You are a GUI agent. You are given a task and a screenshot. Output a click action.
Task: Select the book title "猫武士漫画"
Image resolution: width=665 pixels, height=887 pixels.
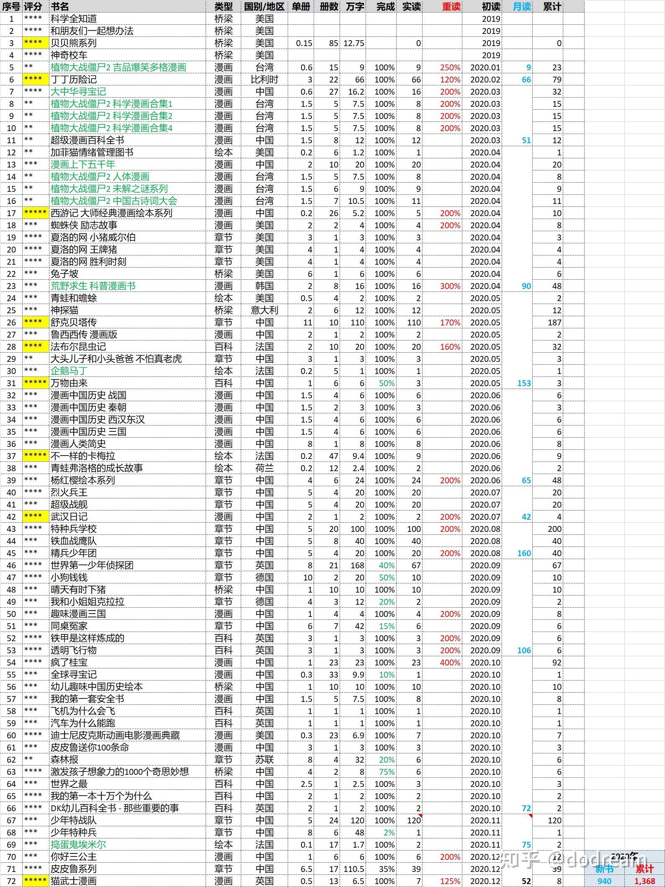click(x=74, y=881)
